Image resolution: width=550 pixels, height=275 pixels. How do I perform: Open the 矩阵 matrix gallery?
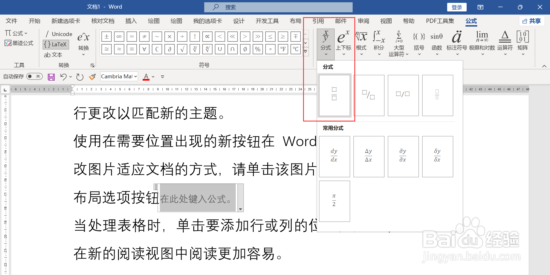click(523, 44)
